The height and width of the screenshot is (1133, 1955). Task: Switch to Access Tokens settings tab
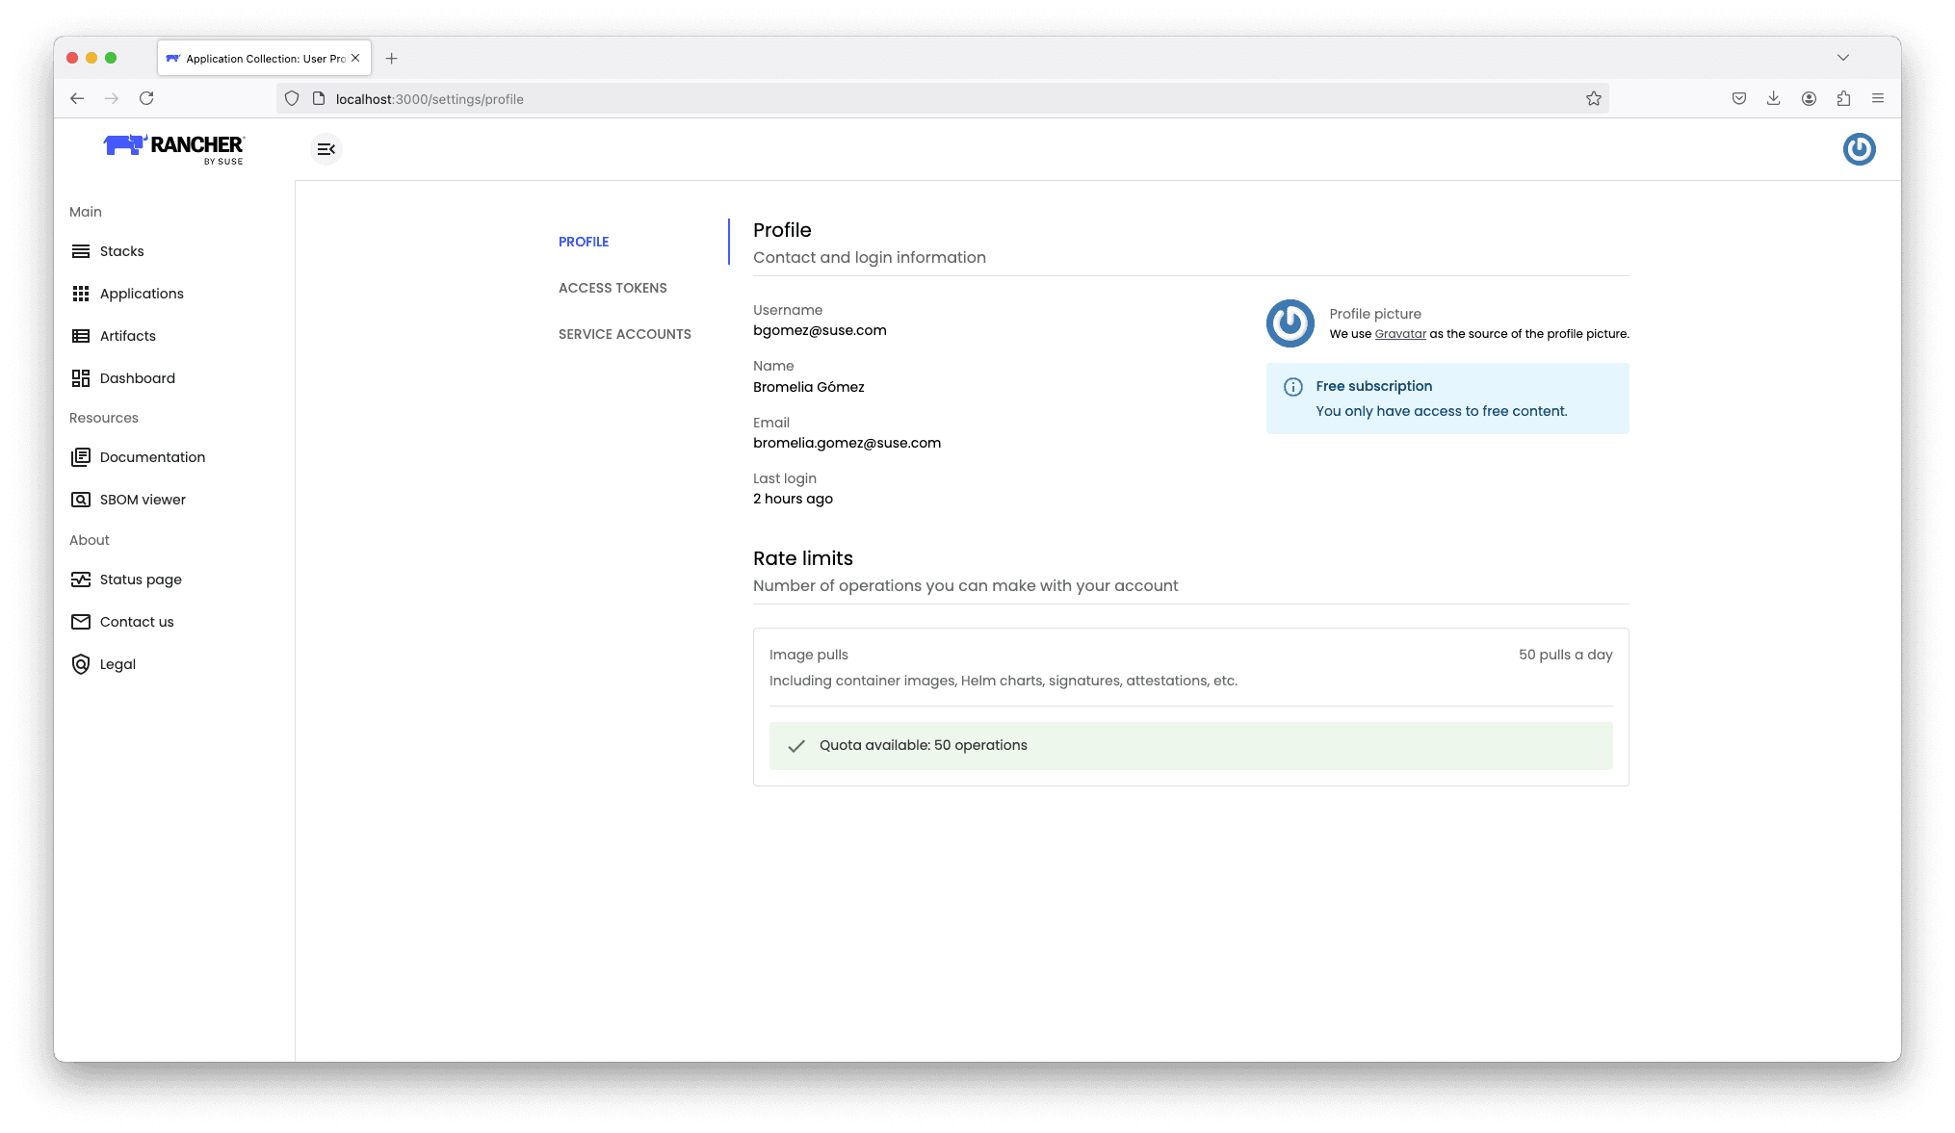coord(613,288)
